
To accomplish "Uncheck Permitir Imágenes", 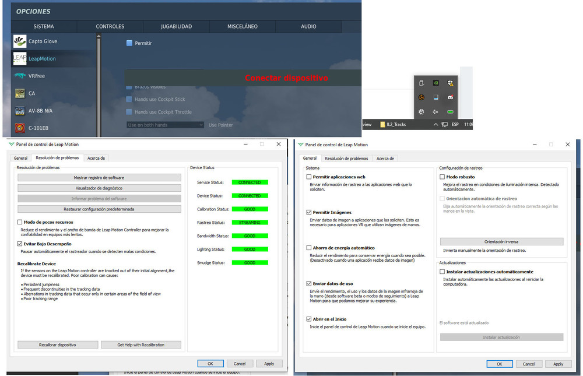I will point(308,212).
